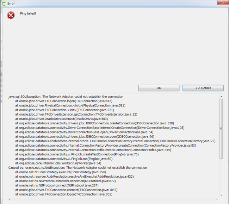
Task: Select the T4CConnection.java:301 line
Action: coord(64,194)
